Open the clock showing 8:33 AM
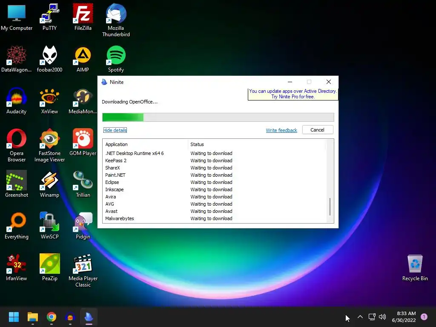This screenshot has width=436, height=327. [404, 317]
